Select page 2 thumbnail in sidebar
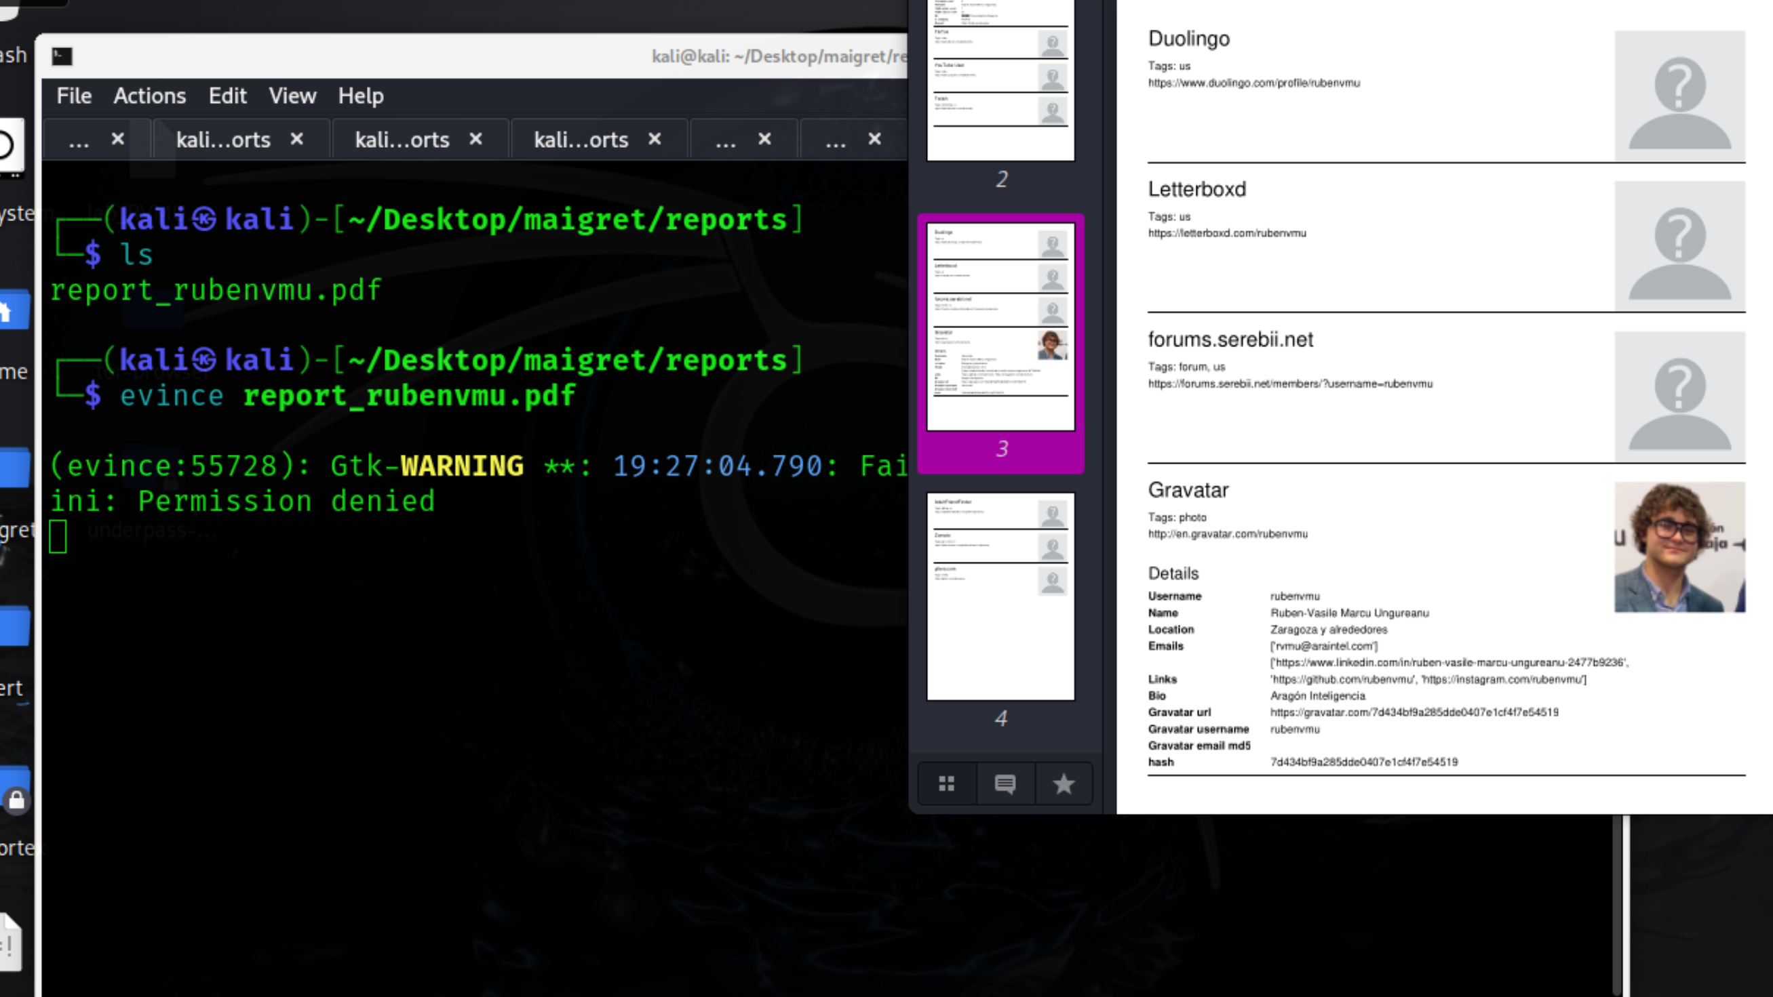The height and width of the screenshot is (997, 1773). 1000,79
